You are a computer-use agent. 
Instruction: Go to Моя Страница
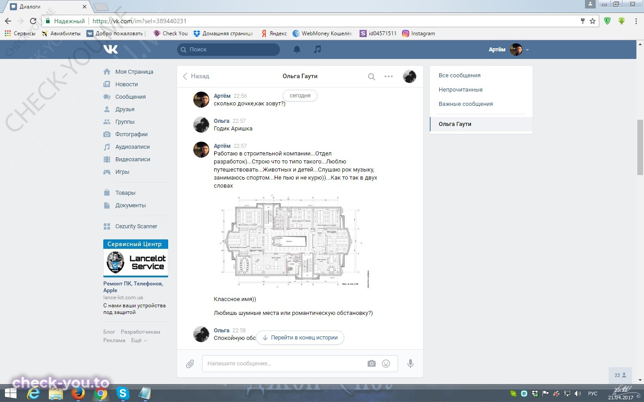pos(134,72)
